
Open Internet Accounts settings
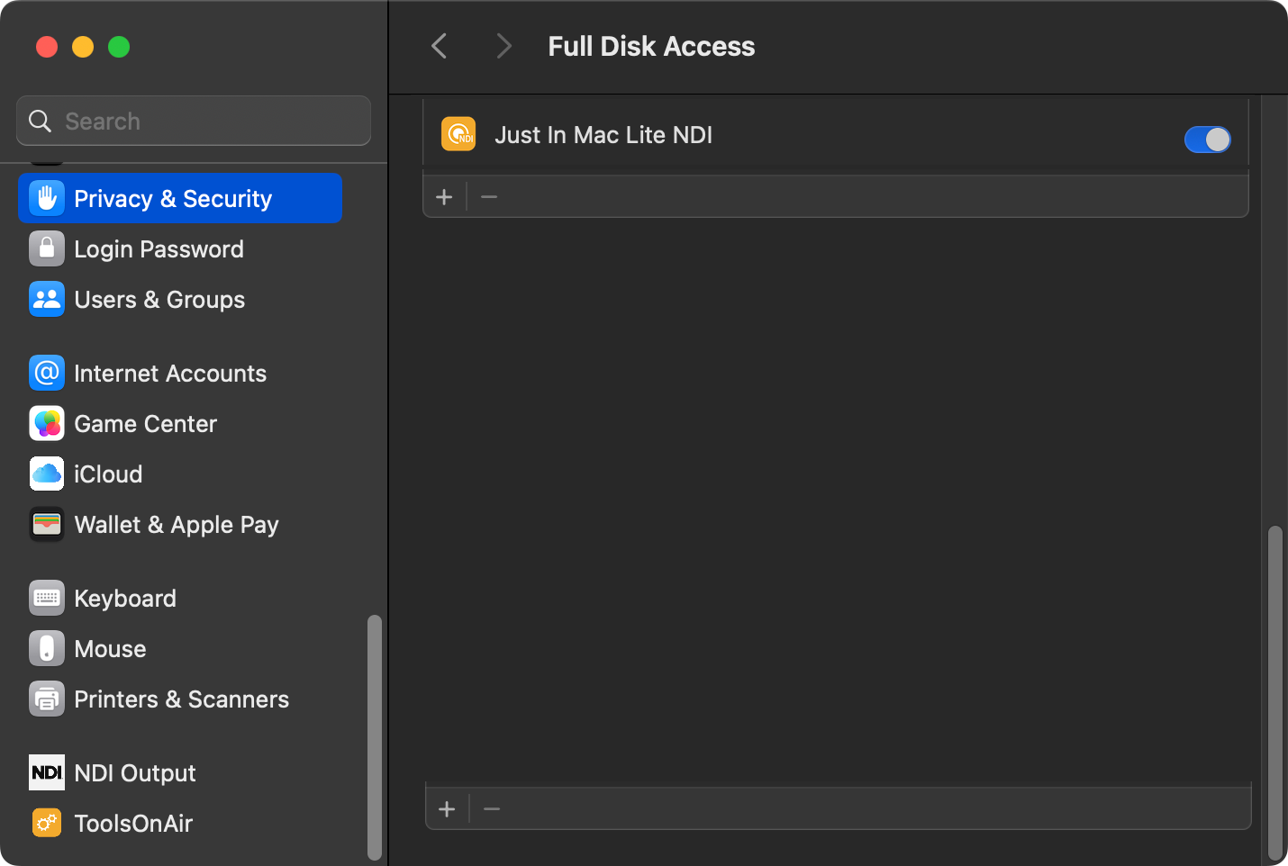tap(180, 373)
